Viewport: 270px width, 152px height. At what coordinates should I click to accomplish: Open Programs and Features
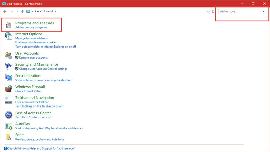pos(34,23)
